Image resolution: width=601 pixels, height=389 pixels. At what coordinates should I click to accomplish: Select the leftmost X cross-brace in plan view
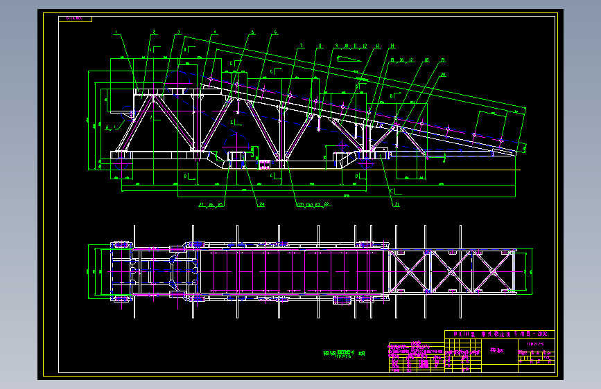(x=410, y=272)
